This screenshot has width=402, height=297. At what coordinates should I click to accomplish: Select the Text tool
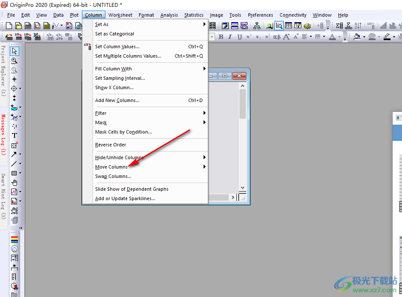click(15, 136)
